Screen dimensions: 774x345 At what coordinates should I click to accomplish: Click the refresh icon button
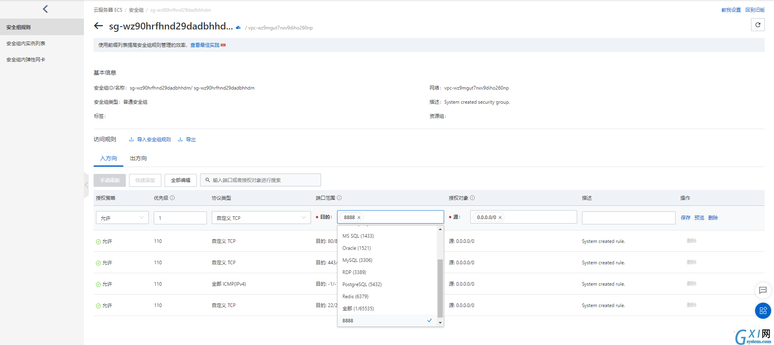(758, 25)
